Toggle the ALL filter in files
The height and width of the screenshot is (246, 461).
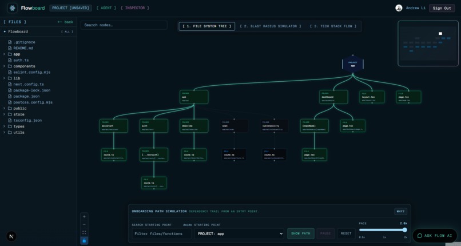tap(67, 31)
